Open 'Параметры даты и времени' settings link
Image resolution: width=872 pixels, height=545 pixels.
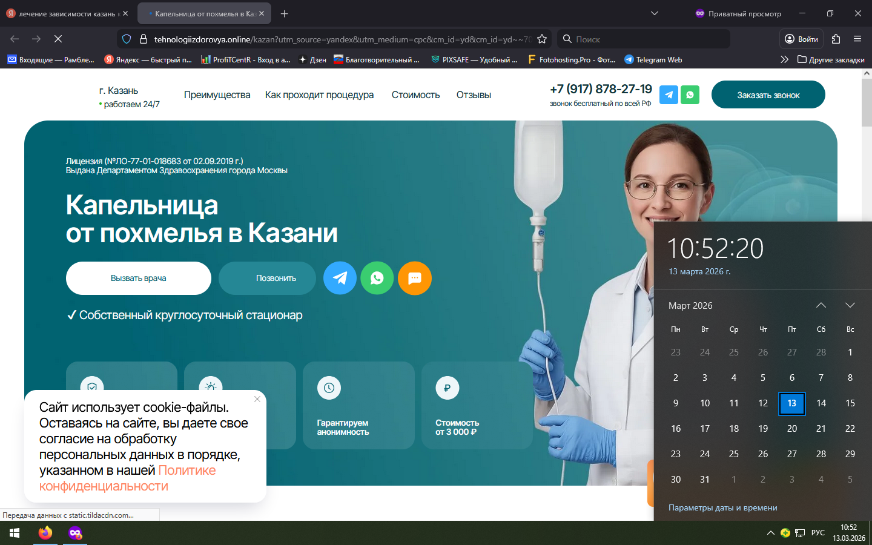point(723,507)
